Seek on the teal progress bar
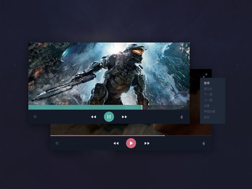This screenshot has width=252, height=189. pos(109,108)
